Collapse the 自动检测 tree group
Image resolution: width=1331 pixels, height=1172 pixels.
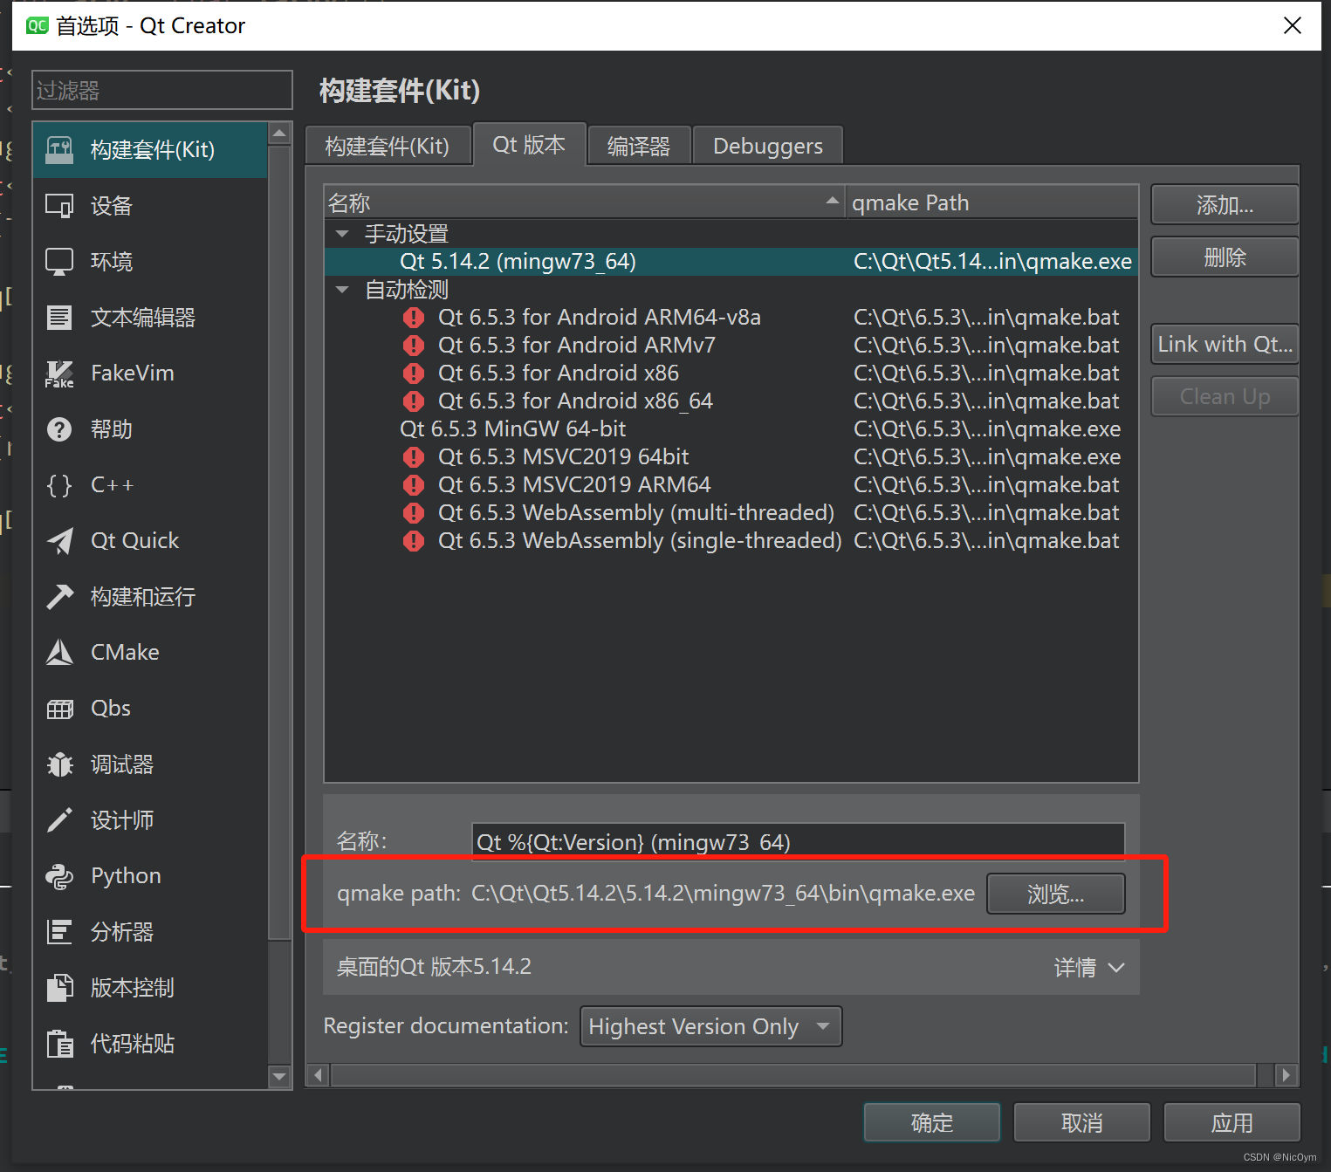(x=342, y=290)
